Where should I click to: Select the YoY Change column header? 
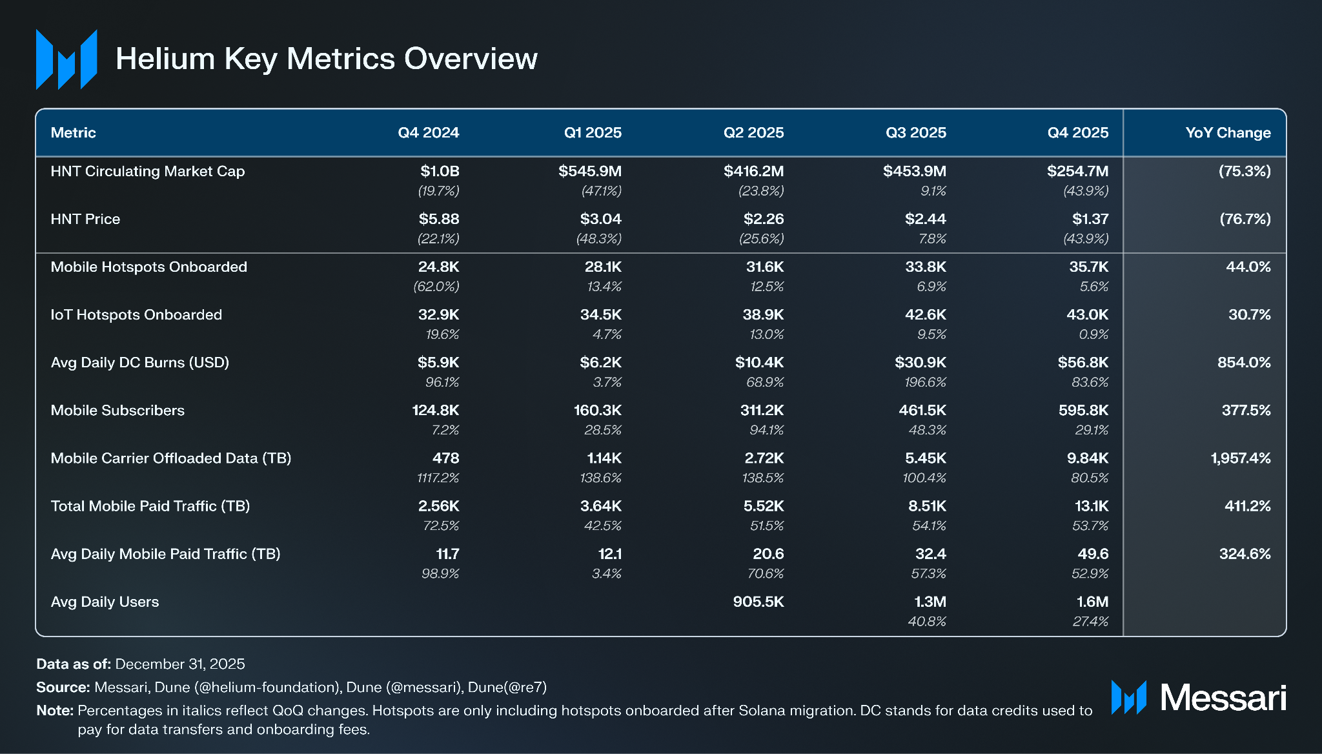[x=1228, y=133]
